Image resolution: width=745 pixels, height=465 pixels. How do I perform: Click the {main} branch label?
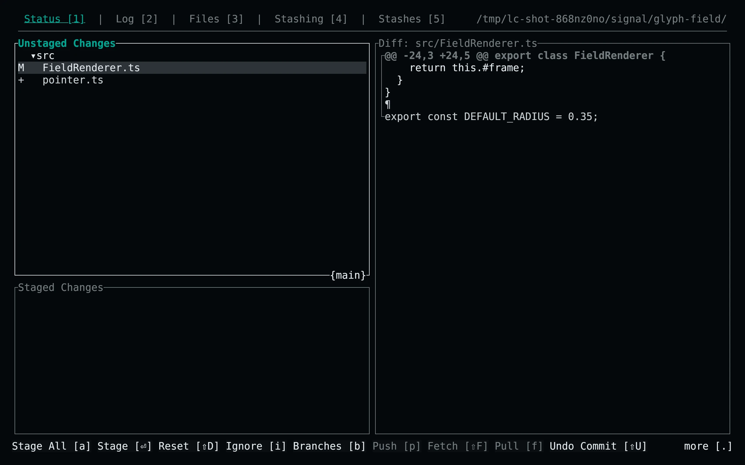348,275
